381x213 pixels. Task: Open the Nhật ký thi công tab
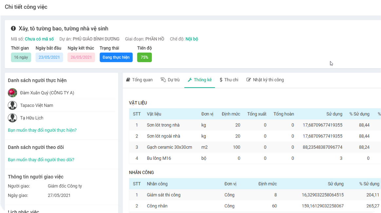[268, 80]
